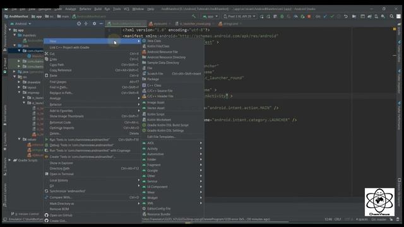The image size is (404, 227).
Task: Select the mipmap folder in the project tree
Action: [33, 93]
